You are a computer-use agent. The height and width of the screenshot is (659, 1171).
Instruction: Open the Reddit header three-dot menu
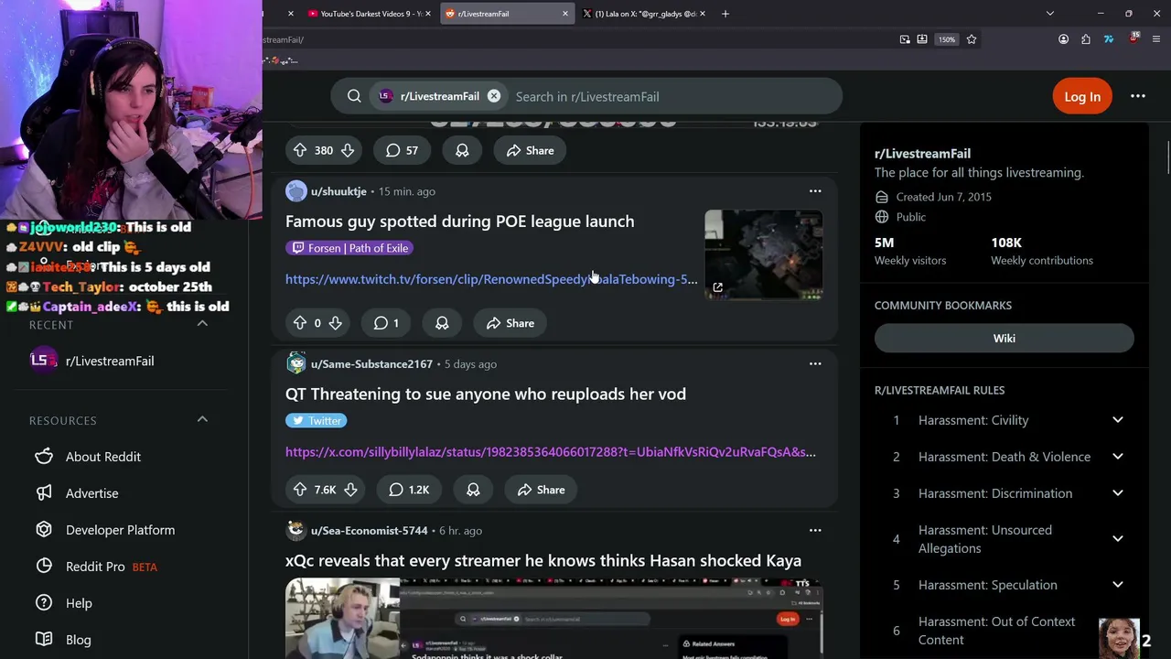[x=1138, y=96]
